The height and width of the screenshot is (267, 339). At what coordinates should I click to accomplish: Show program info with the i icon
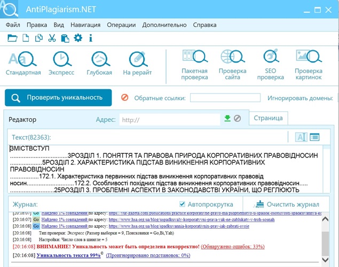[91, 38]
